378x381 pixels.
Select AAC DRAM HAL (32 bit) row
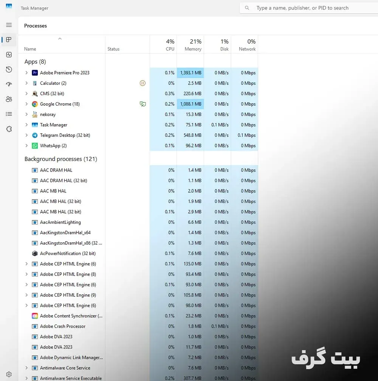click(138, 181)
